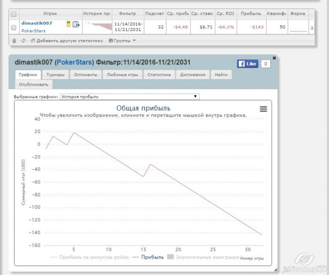Toggle select-all checkbox in table header
The height and width of the screenshot is (275, 329).
pos(14,14)
